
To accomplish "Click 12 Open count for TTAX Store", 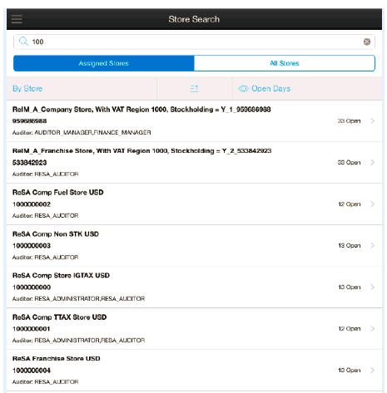I will 350,329.
